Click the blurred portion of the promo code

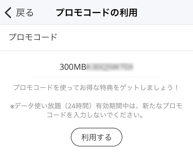110,67
